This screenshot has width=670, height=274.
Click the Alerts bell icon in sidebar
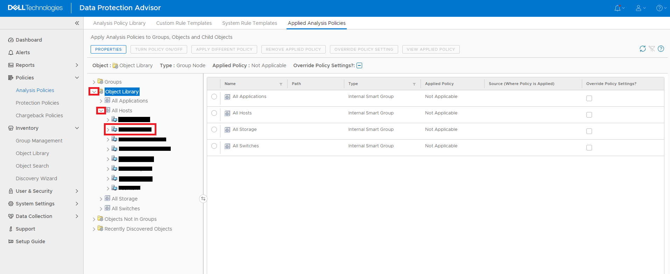11,52
